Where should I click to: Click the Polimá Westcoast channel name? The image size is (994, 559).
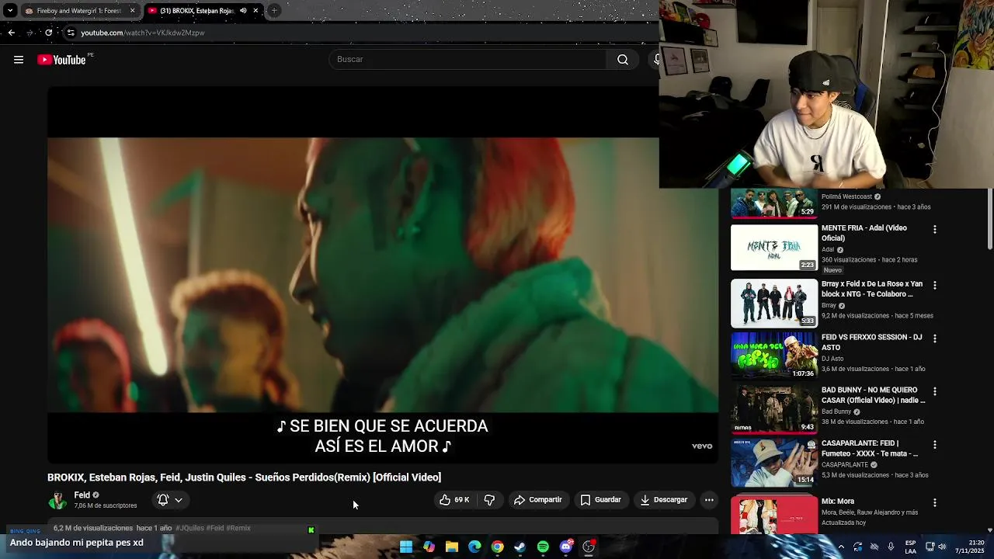(846, 197)
